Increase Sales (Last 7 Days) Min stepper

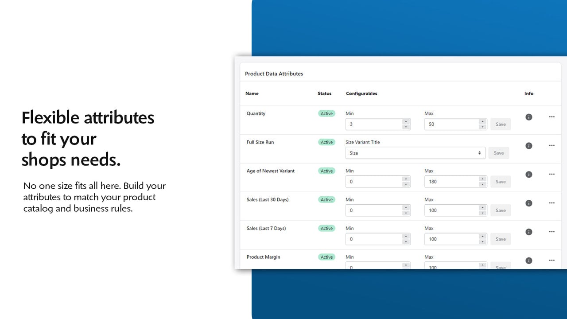click(x=406, y=236)
